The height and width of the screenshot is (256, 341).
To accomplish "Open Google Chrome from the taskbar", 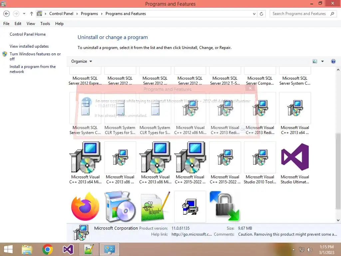I will point(48,249).
